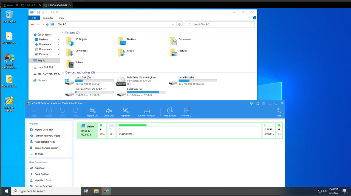Viewport: 351px width, 196px height.
Task: Collapse the Devices and drives (5) group
Action: click(x=64, y=73)
